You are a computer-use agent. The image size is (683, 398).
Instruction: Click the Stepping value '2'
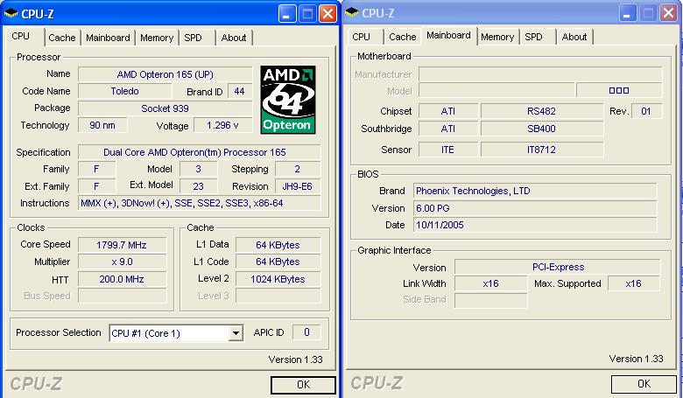tap(298, 169)
